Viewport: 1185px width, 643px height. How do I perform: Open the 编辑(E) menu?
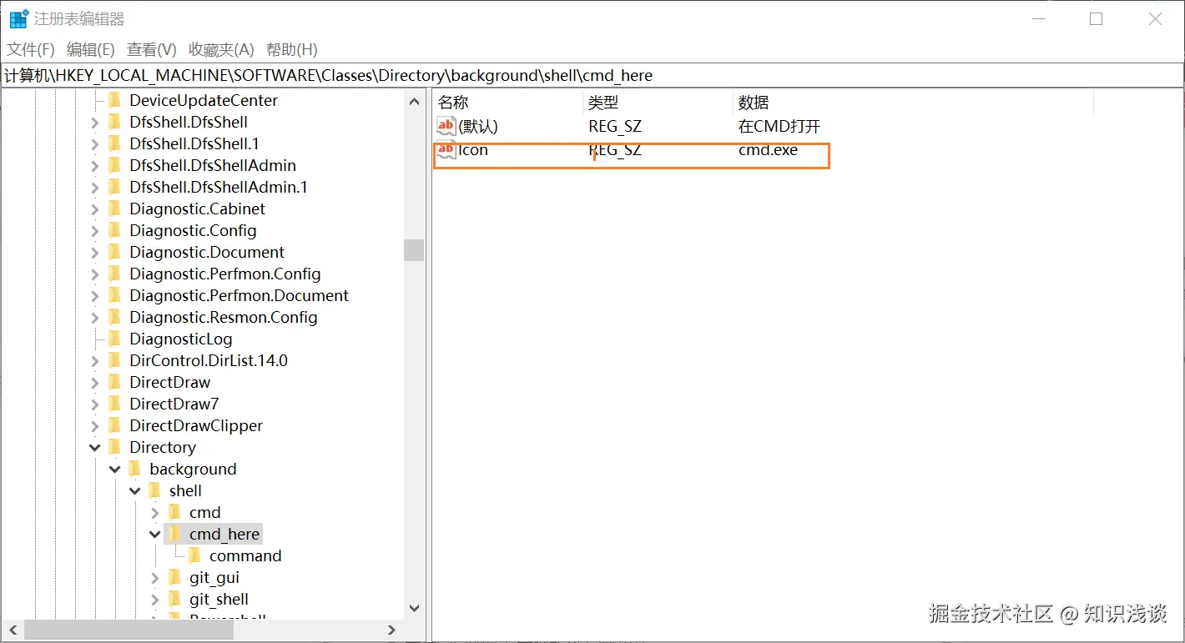91,50
